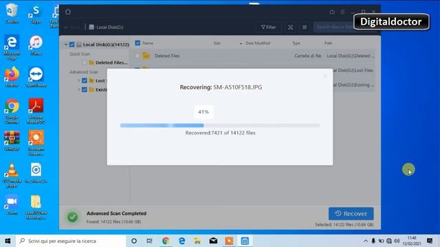Open the Skype desktop shortcut
The width and height of the screenshot is (440, 247).
tap(36, 13)
